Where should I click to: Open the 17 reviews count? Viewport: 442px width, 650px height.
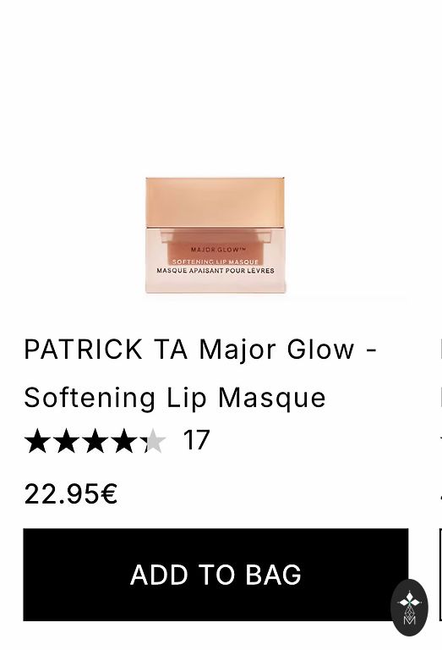tap(197, 440)
